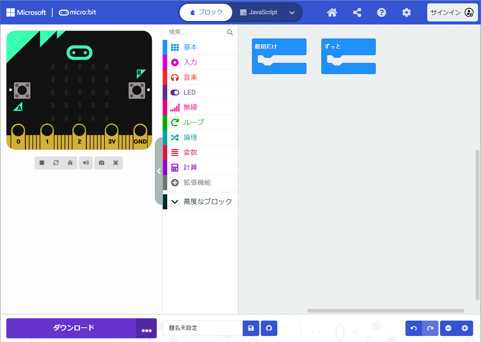Click simulator pin 1
Image resolution: width=481 pixels, height=342 pixels.
click(x=47, y=136)
